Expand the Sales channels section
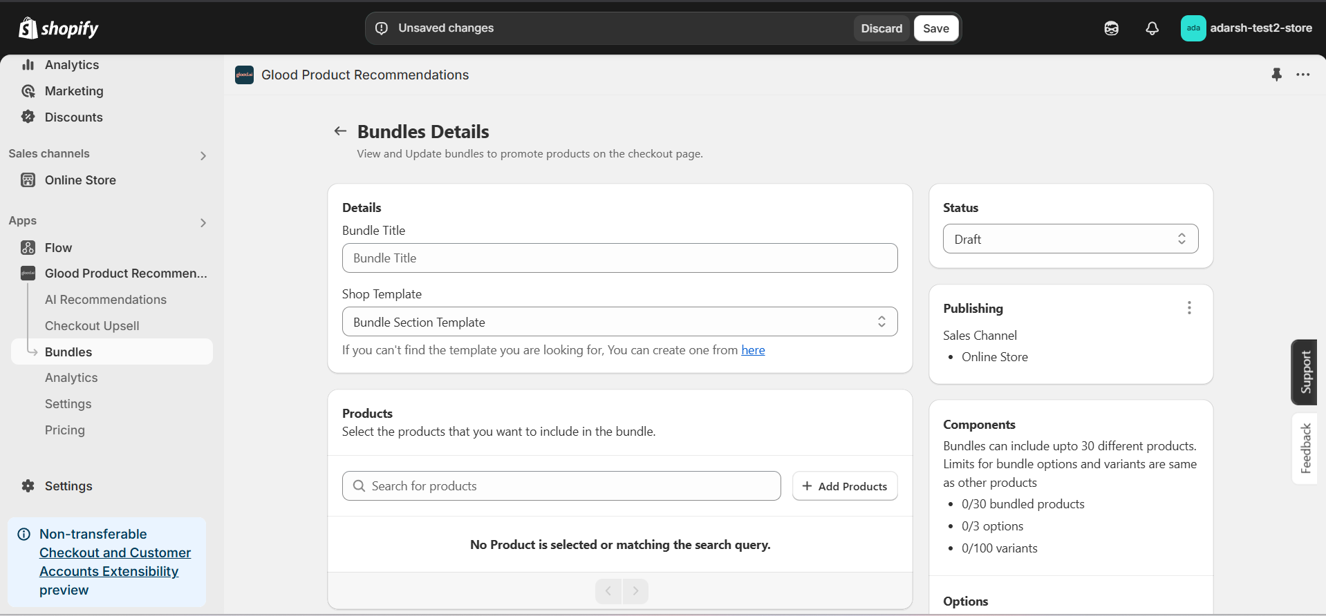Image resolution: width=1326 pixels, height=616 pixels. pyautogui.click(x=203, y=155)
